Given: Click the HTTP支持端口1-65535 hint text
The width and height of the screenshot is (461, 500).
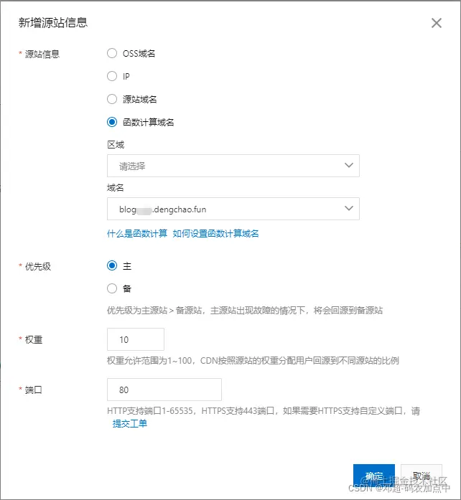Looking at the screenshot, I should click(264, 411).
